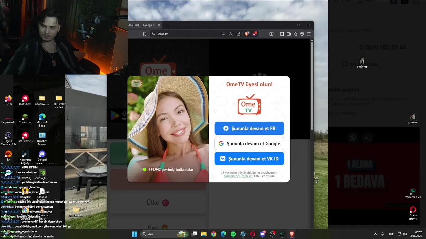Continue with Google sign-in button
This screenshot has width=426, height=239.
click(x=249, y=144)
